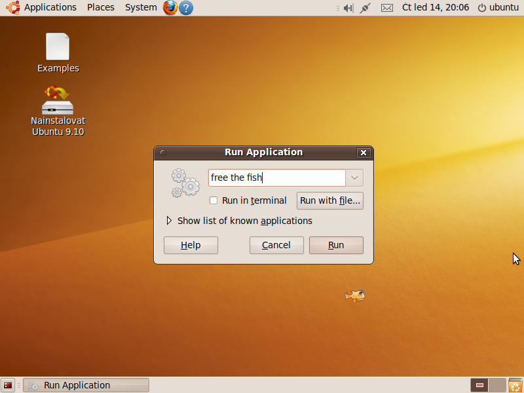Image resolution: width=524 pixels, height=393 pixels.
Task: Enable the Run in terminal checkbox
Action: [x=214, y=200]
